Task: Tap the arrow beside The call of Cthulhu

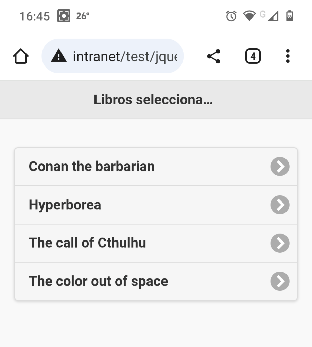Action: (280, 243)
